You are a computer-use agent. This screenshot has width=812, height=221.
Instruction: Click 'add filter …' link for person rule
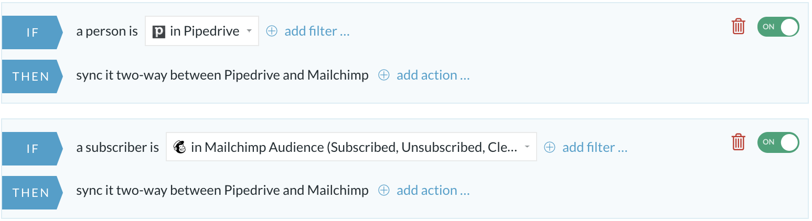(317, 31)
